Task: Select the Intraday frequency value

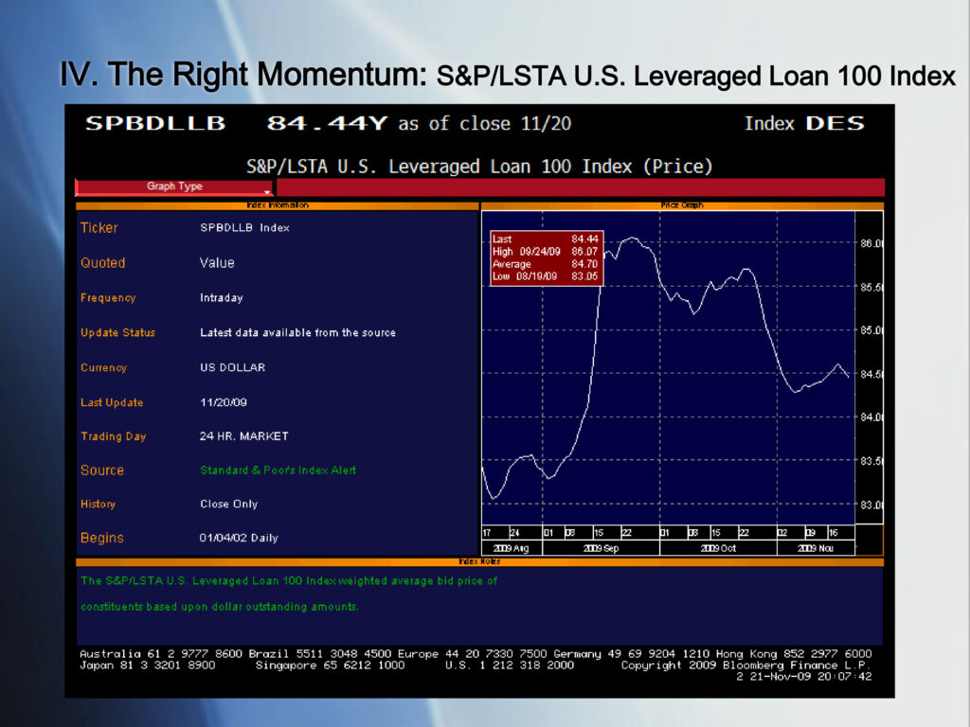Action: (x=221, y=298)
